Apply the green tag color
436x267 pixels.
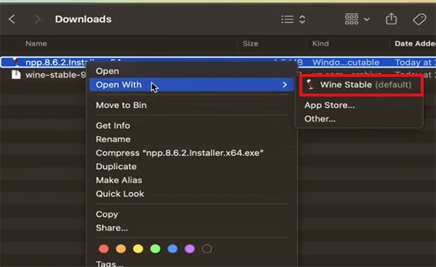(x=156, y=249)
